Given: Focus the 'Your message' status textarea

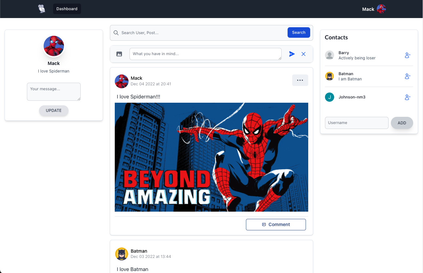Looking at the screenshot, I should point(54,92).
